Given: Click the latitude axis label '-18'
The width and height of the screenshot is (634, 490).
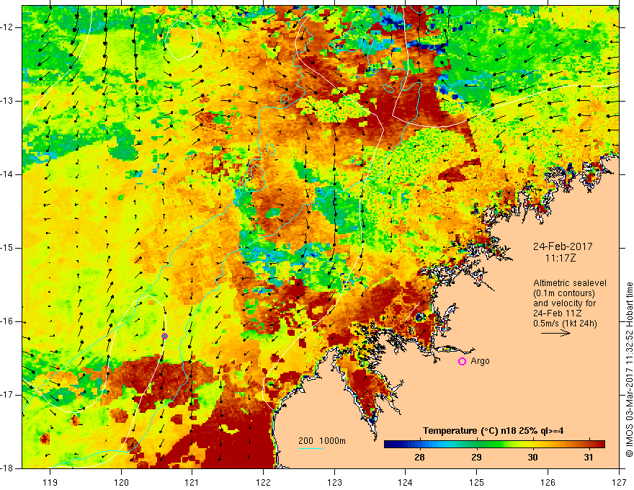Looking at the screenshot, I should [x=8, y=468].
